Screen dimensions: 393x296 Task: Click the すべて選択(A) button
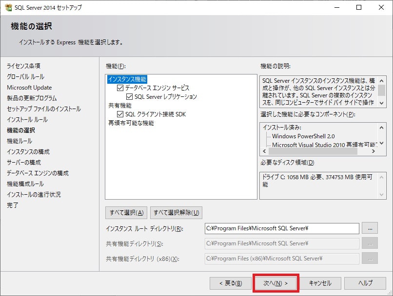point(127,213)
